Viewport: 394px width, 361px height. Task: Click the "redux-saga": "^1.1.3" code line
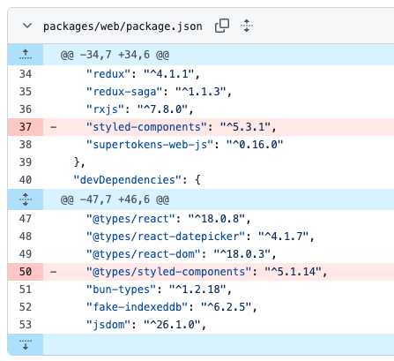coord(219,92)
